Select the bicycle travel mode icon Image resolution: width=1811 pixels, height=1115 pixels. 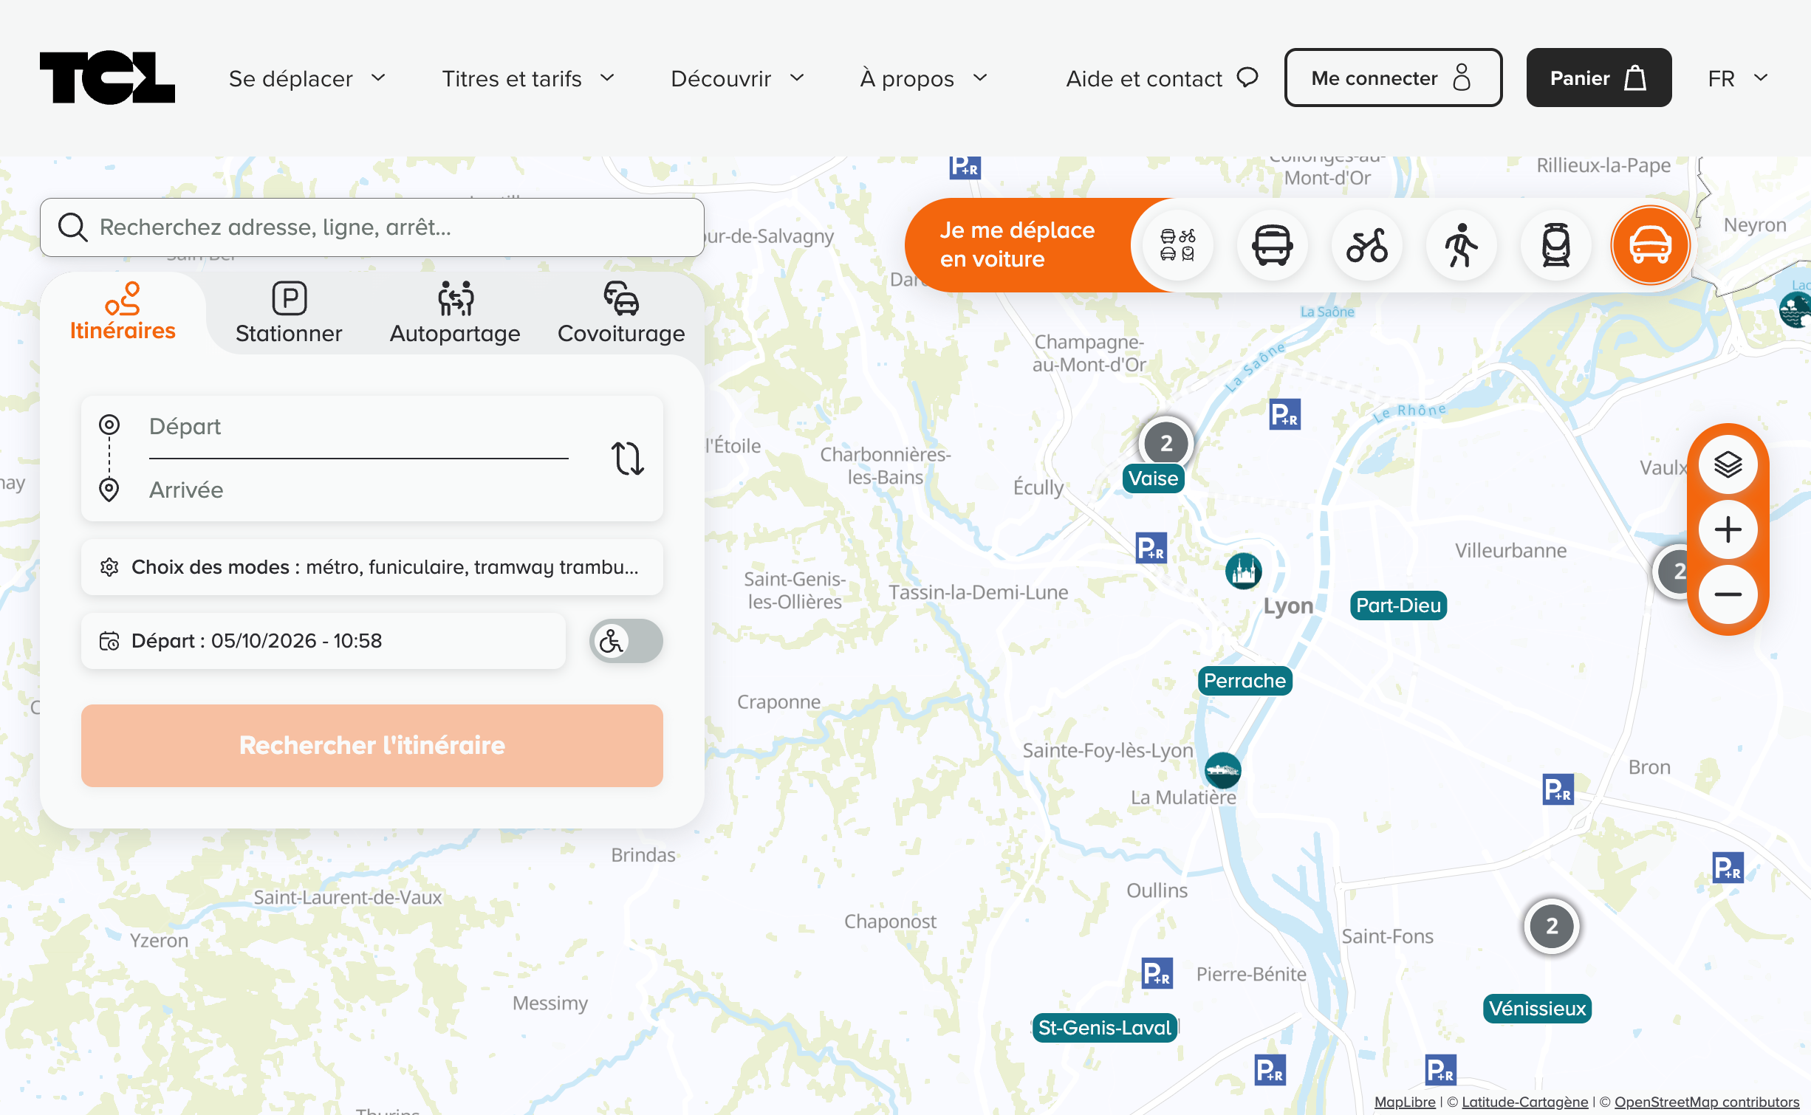pos(1366,245)
